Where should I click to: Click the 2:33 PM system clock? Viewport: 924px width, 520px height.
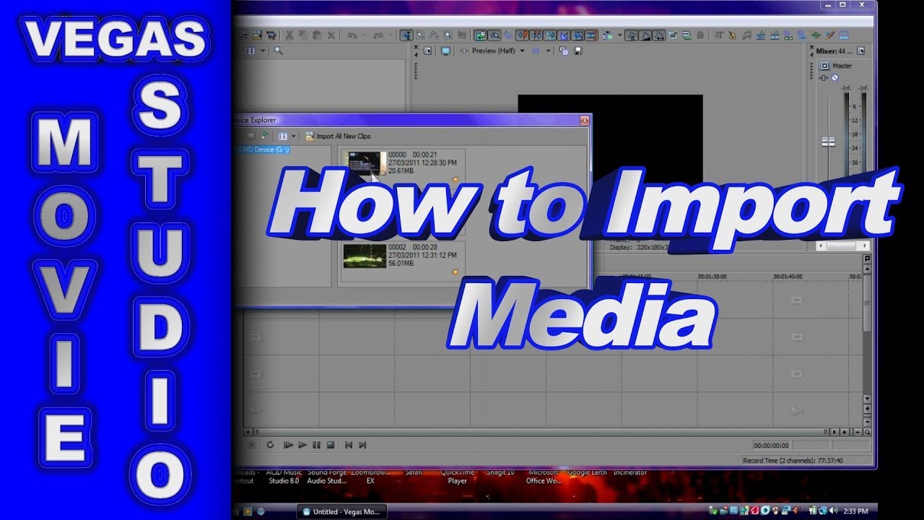(x=858, y=511)
